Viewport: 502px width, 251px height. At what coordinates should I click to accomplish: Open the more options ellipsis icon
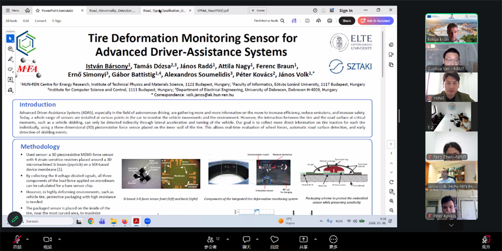333,239
